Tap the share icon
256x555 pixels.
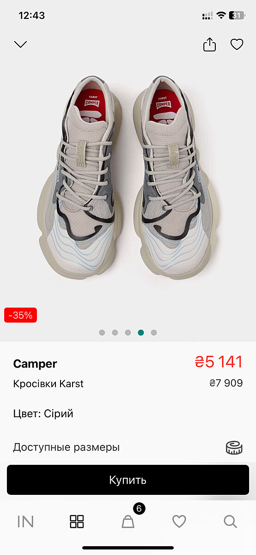pyautogui.click(x=209, y=44)
